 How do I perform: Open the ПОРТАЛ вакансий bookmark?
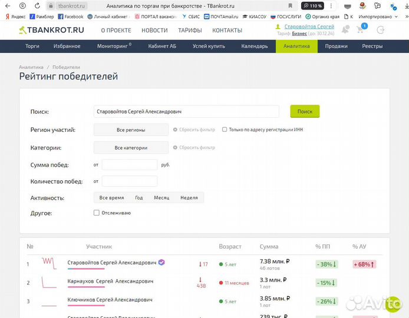click(156, 16)
